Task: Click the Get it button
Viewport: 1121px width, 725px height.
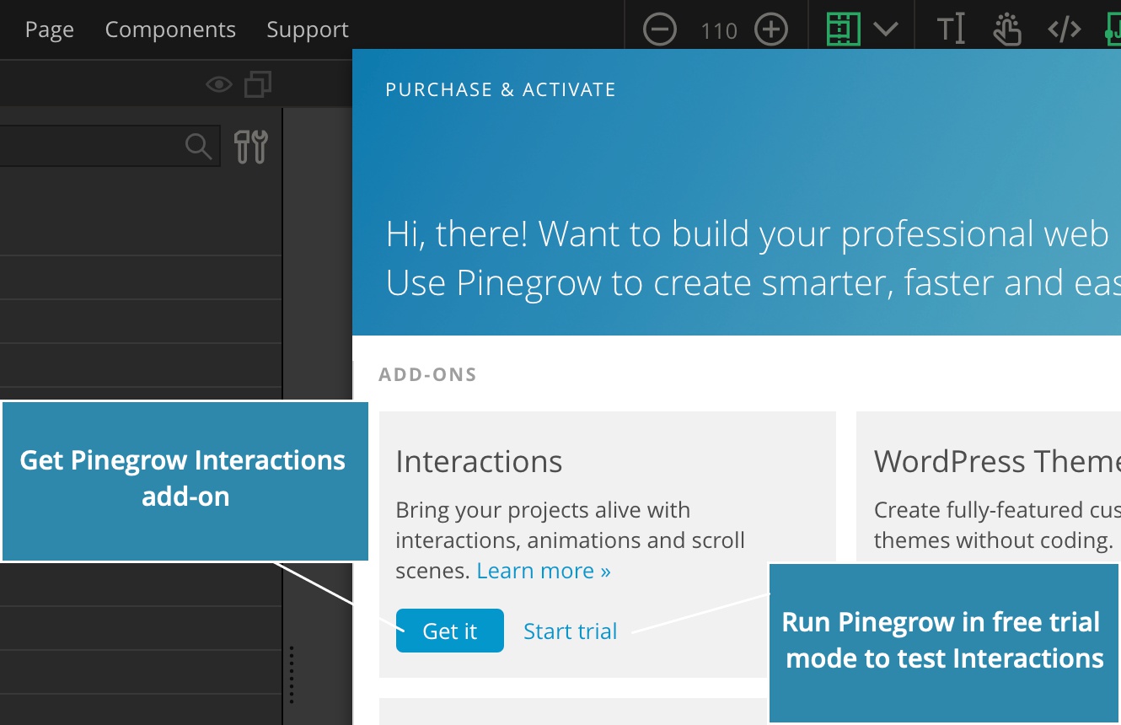Action: 450,631
